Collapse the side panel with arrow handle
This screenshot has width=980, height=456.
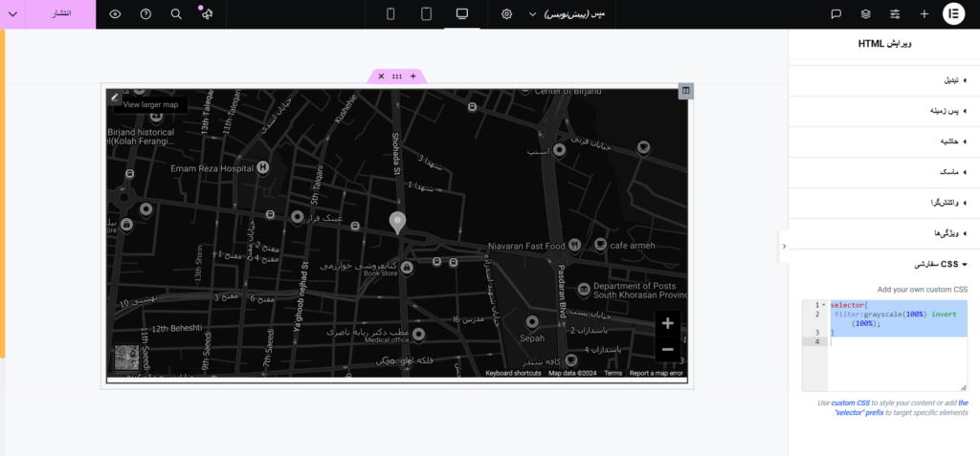click(x=784, y=246)
